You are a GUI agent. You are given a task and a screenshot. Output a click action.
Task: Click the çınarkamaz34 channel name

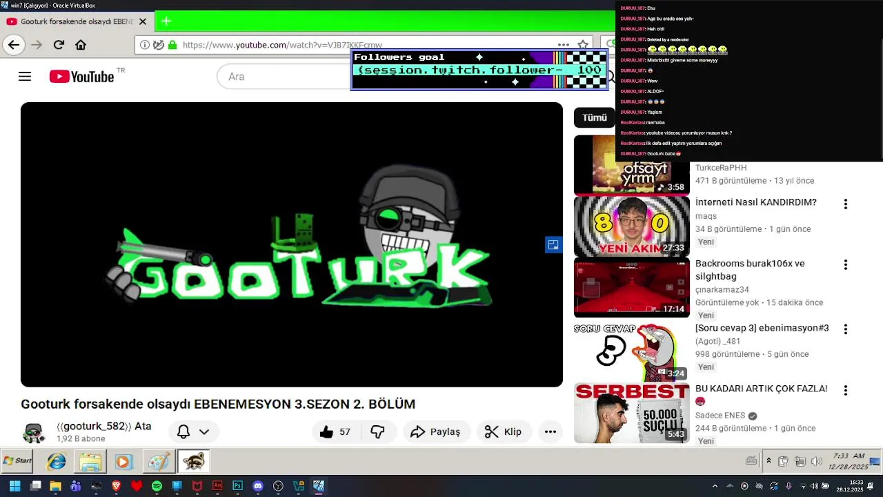722,290
